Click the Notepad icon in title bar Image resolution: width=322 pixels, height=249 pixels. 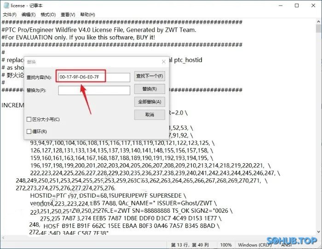pos(6,6)
